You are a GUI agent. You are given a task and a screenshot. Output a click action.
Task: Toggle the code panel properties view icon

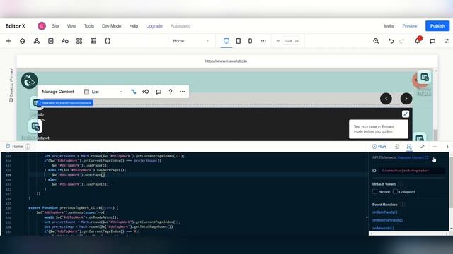pos(409,147)
